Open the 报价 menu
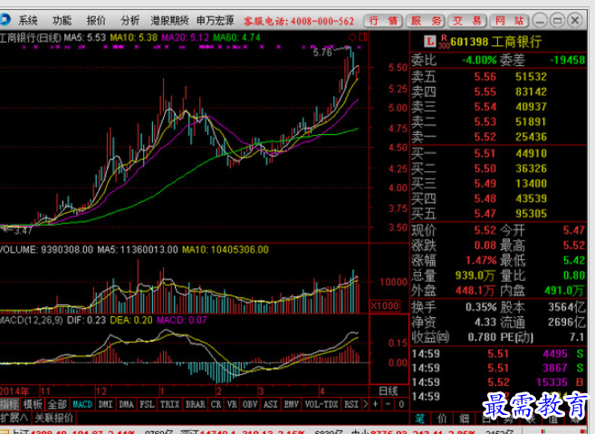The width and height of the screenshot is (595, 434). pyautogui.click(x=96, y=20)
